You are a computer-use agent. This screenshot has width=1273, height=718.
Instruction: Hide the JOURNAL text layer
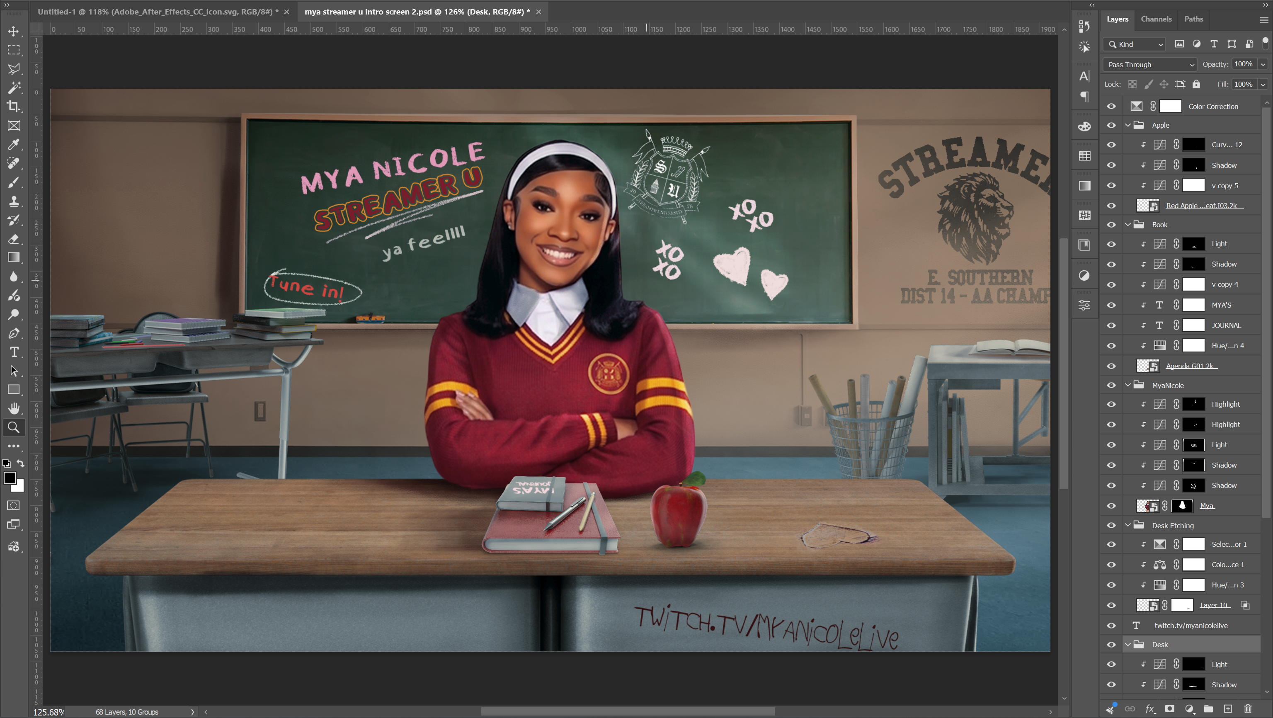[x=1111, y=326]
